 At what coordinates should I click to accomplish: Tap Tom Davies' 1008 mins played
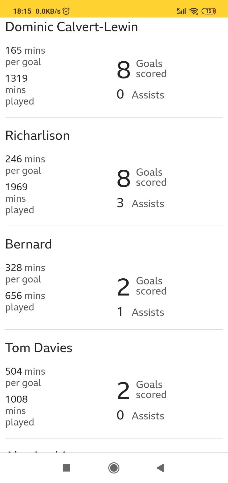20,411
